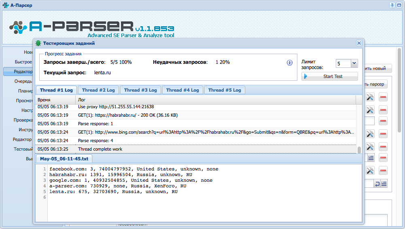This screenshot has height=229, width=405.
Task: Select the 'GET(1): https://habrahabr.ru/ - 200 OK' log row
Action: [196, 115]
